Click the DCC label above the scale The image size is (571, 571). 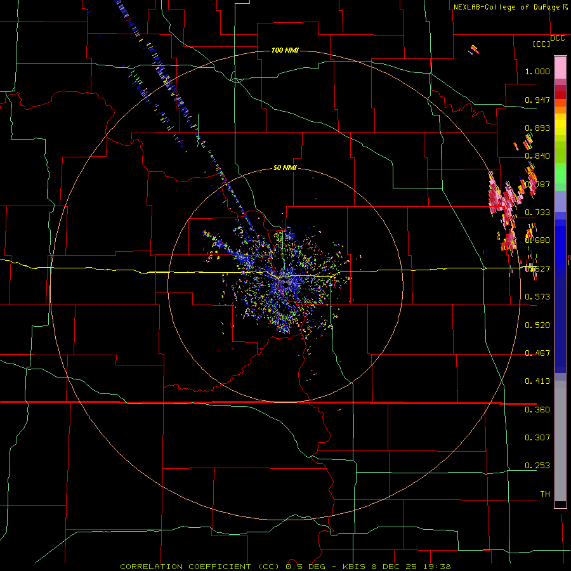(x=557, y=38)
